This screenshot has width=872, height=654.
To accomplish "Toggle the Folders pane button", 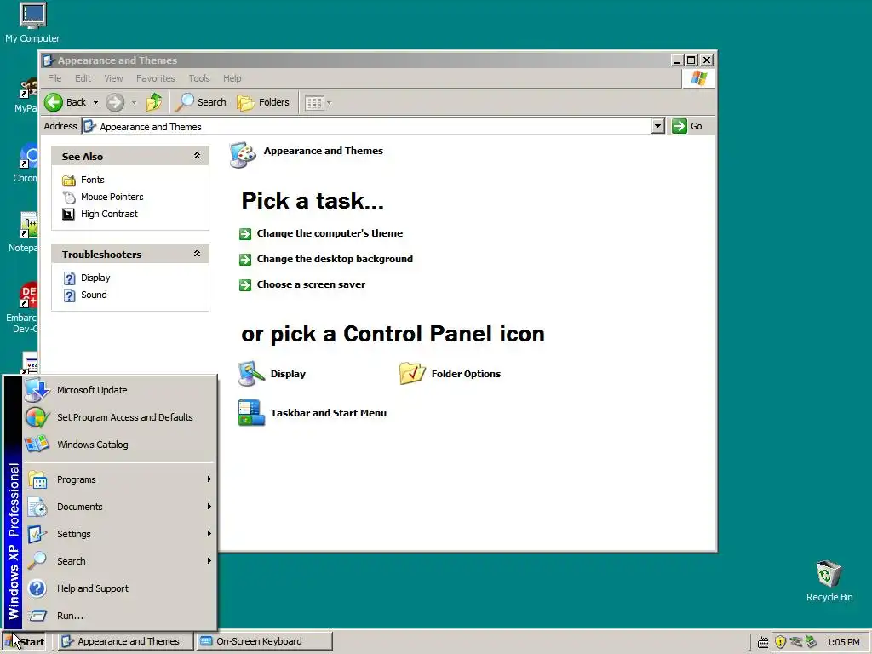I will [263, 102].
